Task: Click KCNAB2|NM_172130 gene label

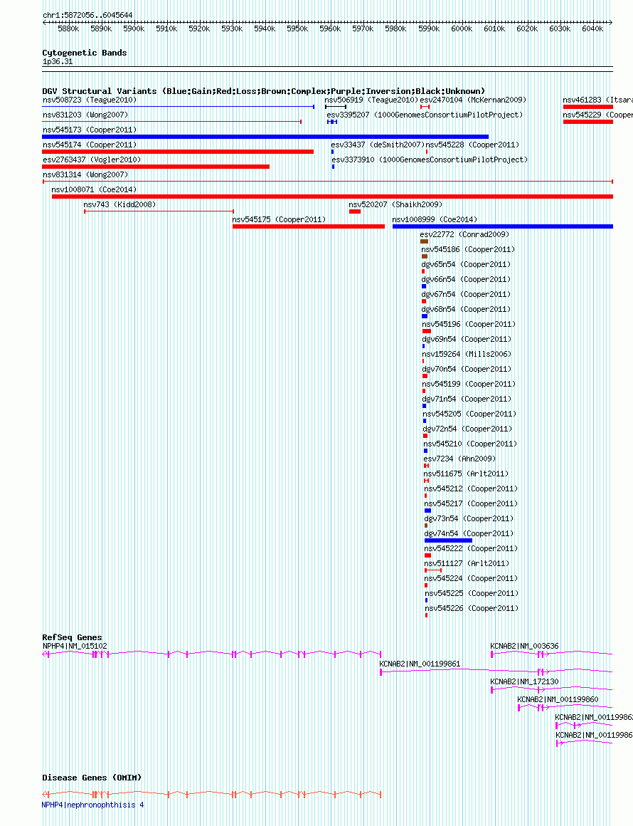Action: (x=525, y=681)
